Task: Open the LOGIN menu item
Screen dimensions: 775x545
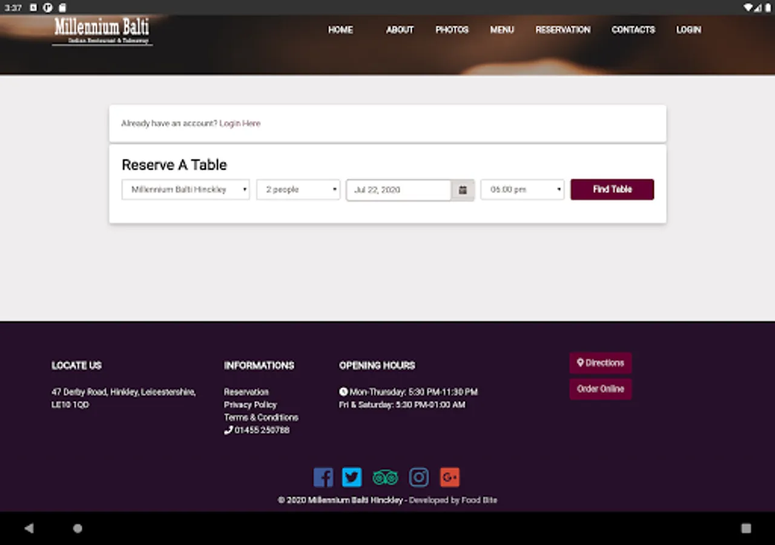Action: coord(688,30)
